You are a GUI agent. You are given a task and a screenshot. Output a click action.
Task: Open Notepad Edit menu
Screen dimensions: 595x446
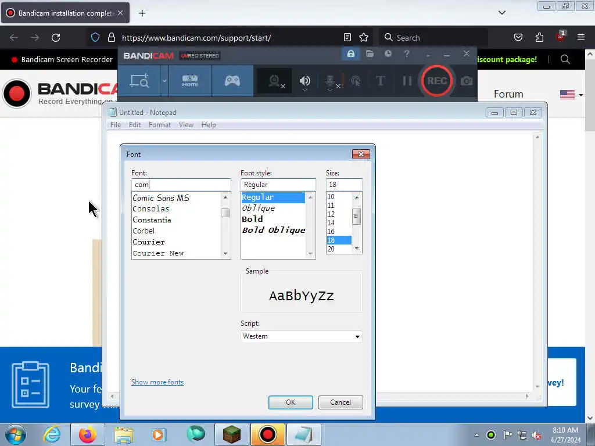click(x=135, y=125)
